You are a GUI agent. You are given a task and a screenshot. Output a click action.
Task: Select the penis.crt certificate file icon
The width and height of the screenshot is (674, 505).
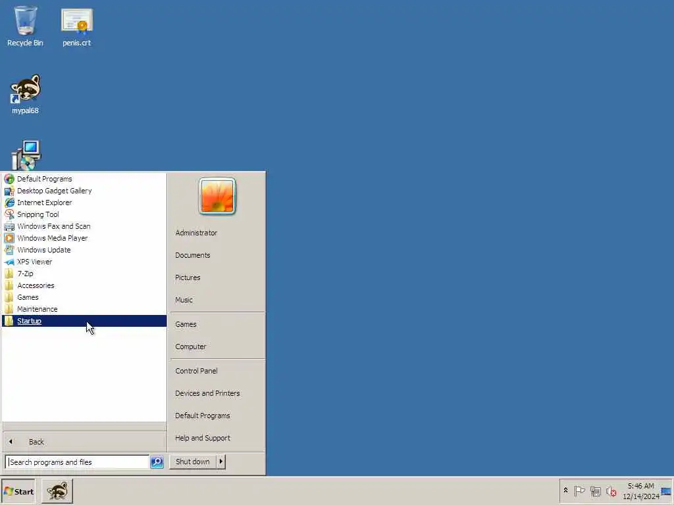click(76, 26)
